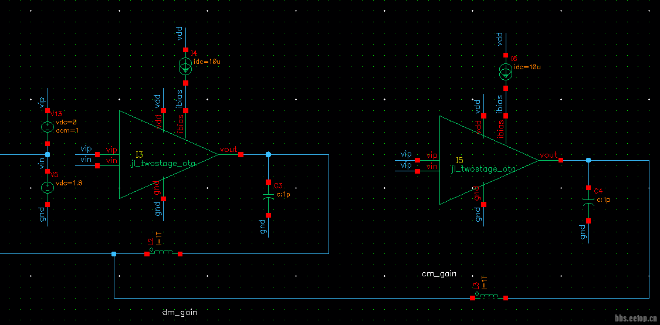Screen dimensions: 660x325
Task: Click the dm_gain label
Action: click(180, 313)
